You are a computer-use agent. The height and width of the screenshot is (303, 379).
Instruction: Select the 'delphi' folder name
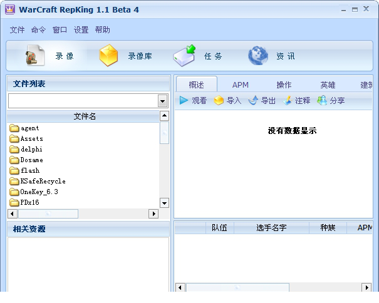[x=31, y=150]
